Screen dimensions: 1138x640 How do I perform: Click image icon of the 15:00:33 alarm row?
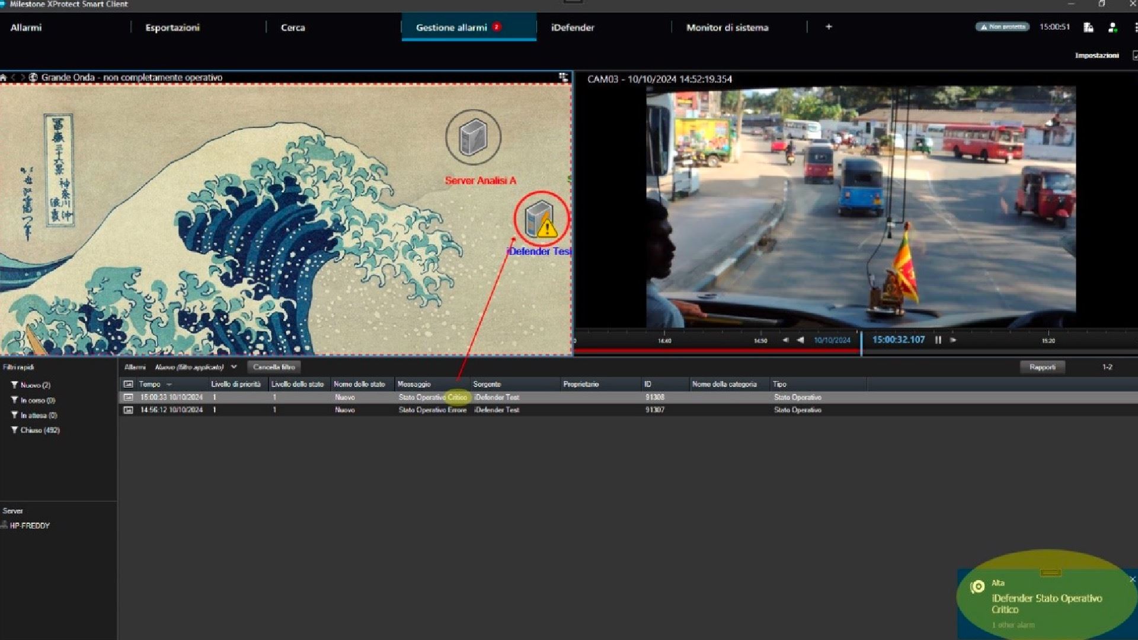128,398
